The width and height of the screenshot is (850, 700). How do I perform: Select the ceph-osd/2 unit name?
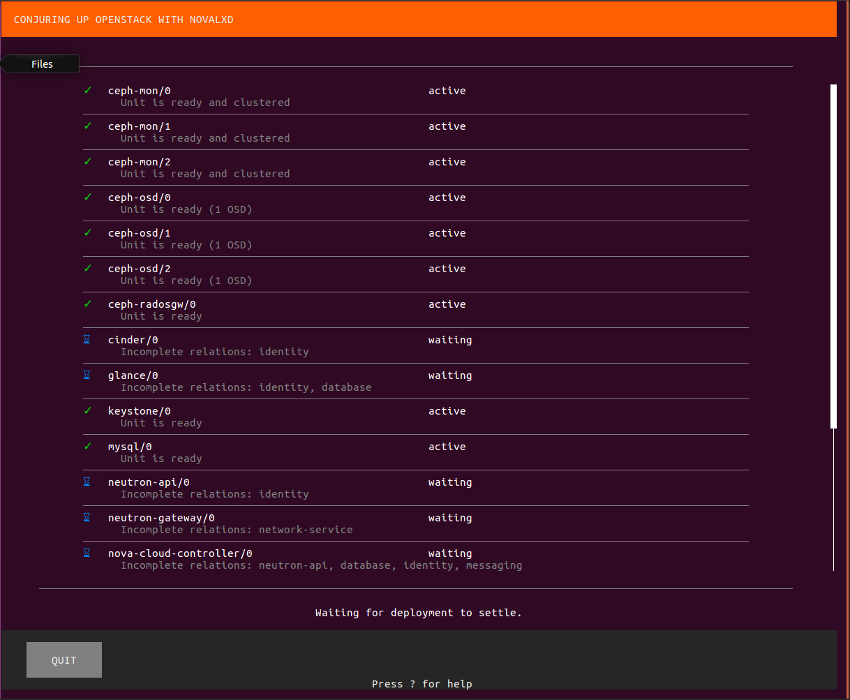[140, 269]
